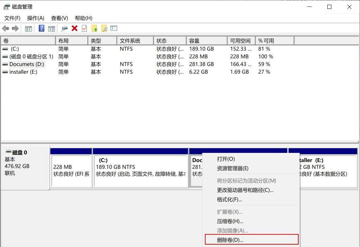Screen dimensions: 360x247
Task: Sort by the 容量 column header
Action: 206,41
